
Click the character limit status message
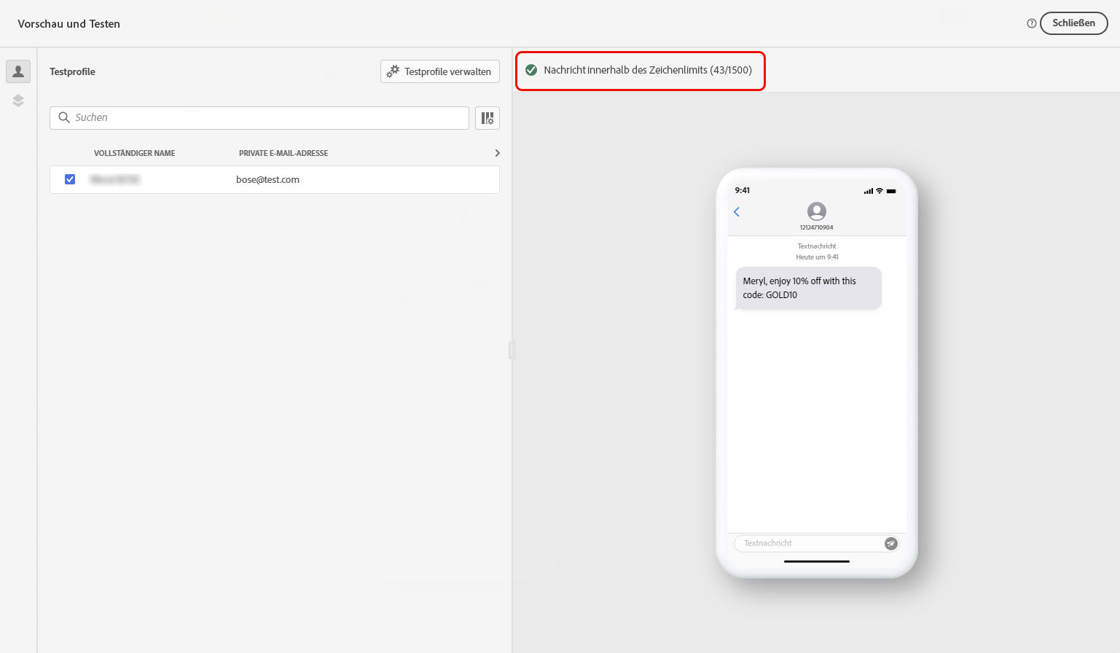pos(648,70)
